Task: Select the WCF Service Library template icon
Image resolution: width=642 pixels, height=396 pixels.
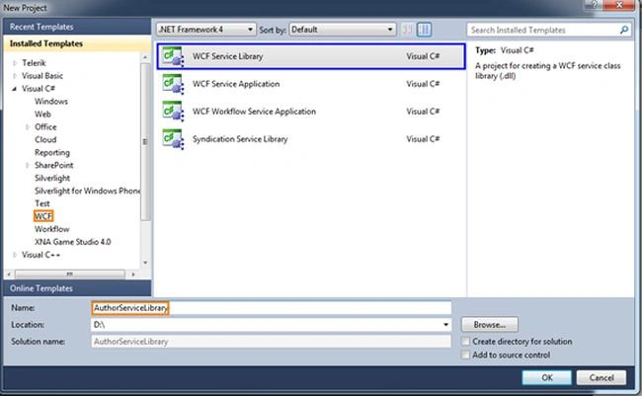Action: click(173, 56)
